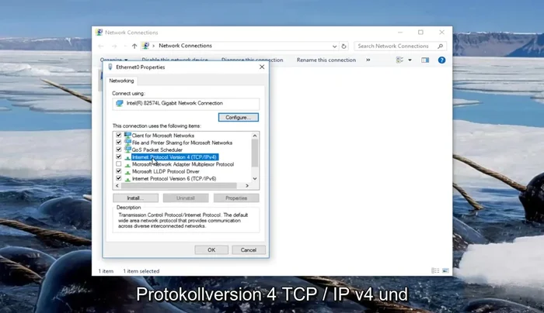Screen dimensions: 544x313
Task: Uncheck Internet Protocol Version 4 checkbox
Action: pyautogui.click(x=119, y=156)
